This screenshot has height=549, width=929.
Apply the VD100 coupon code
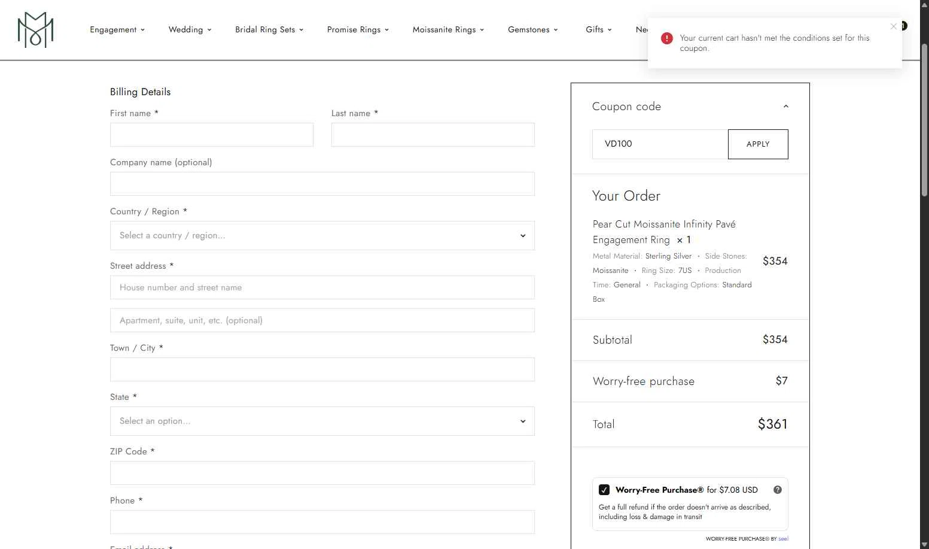point(758,144)
